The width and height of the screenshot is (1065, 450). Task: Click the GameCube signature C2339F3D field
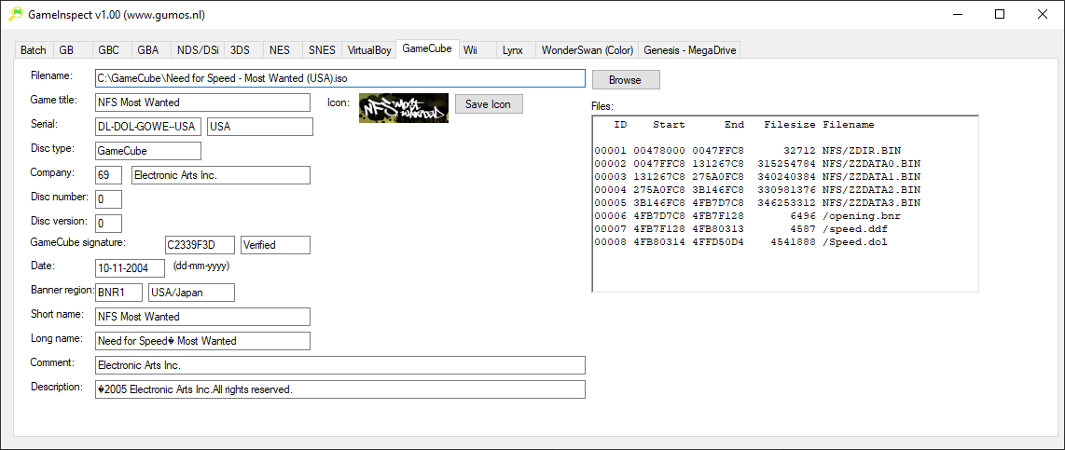pos(200,245)
